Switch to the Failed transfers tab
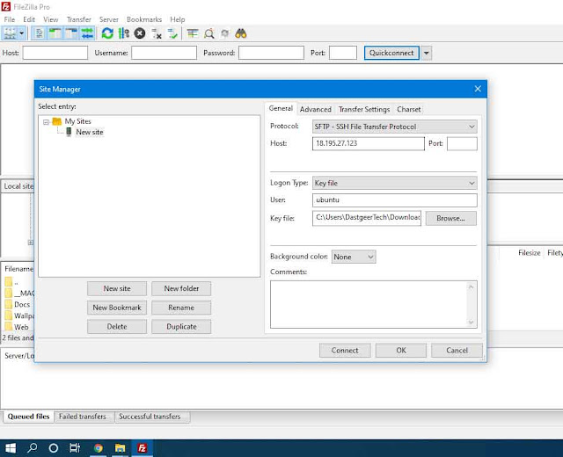The width and height of the screenshot is (563, 457). (x=82, y=417)
